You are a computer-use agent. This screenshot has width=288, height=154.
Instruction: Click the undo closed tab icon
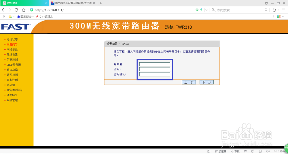[274, 10]
